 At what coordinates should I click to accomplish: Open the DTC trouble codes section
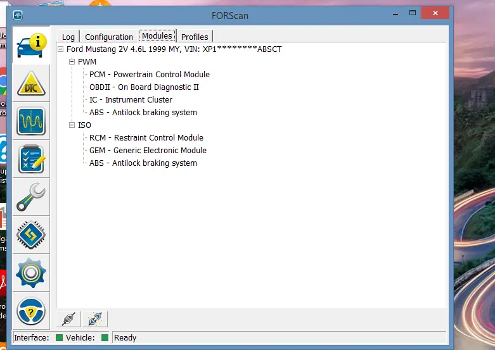31,84
